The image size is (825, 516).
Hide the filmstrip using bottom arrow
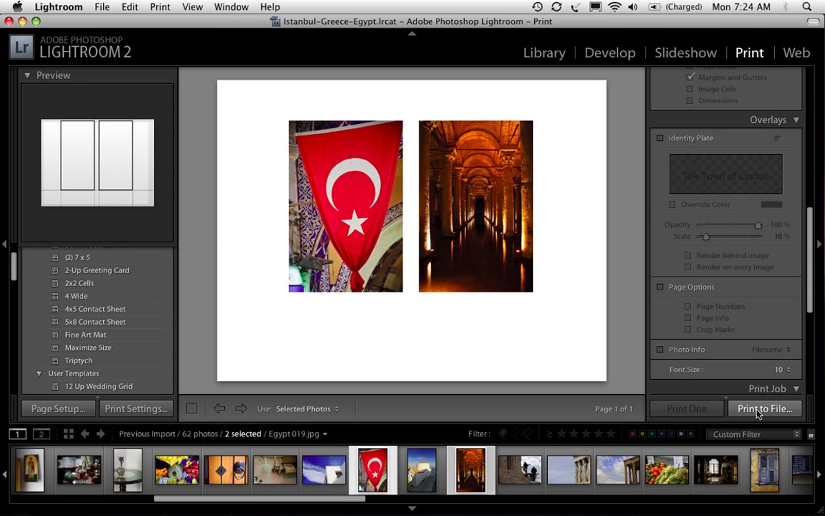click(x=412, y=508)
